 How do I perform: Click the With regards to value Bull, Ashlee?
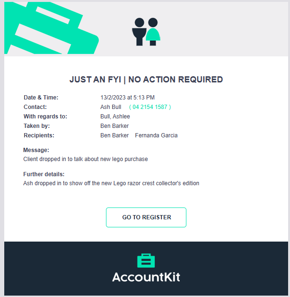point(115,117)
